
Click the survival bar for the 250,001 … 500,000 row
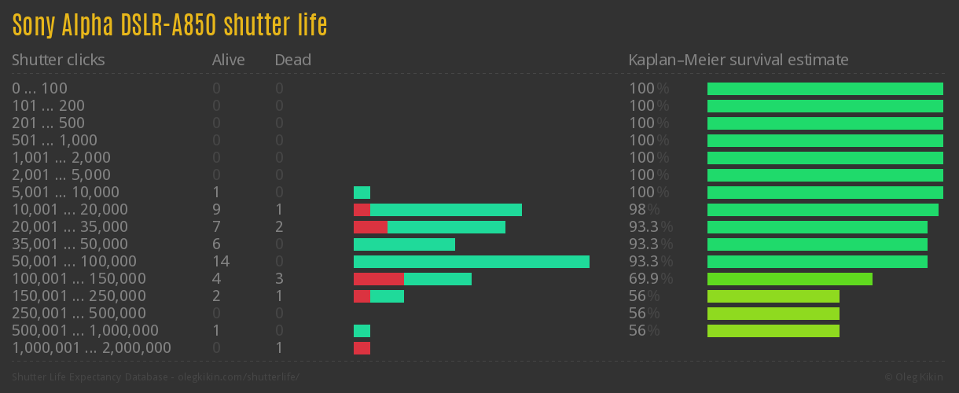point(773,314)
